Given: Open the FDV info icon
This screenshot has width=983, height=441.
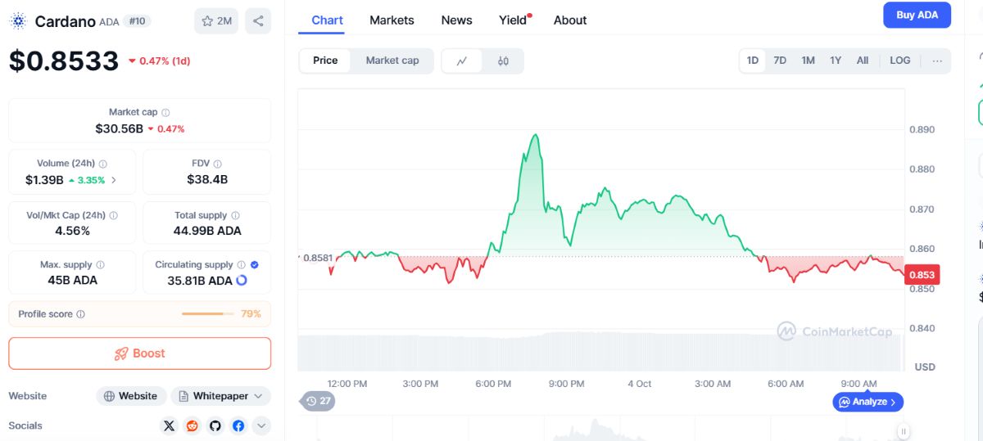Looking at the screenshot, I should click(217, 164).
